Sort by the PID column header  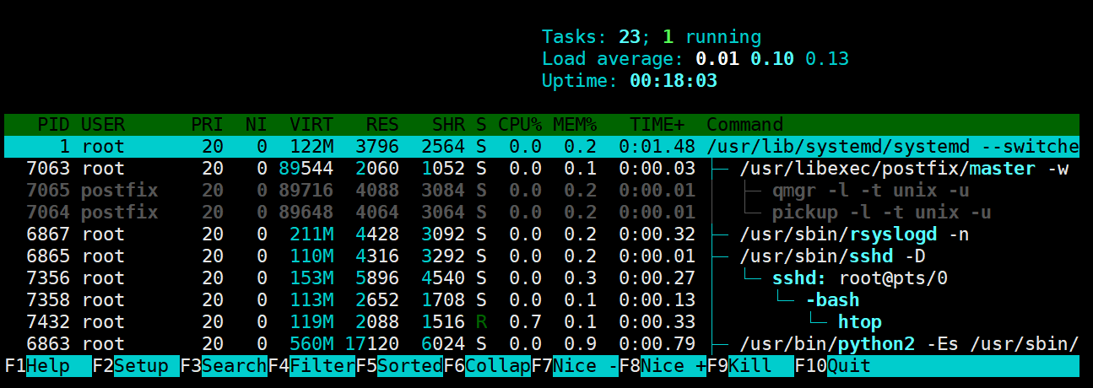pos(53,125)
